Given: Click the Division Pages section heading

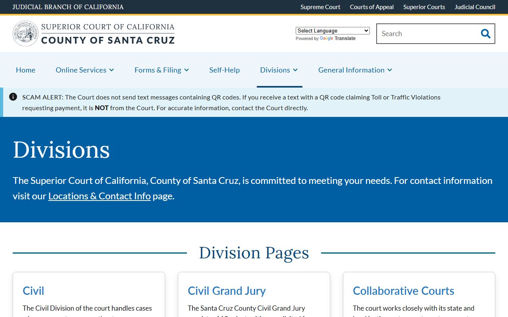Looking at the screenshot, I should (254, 253).
